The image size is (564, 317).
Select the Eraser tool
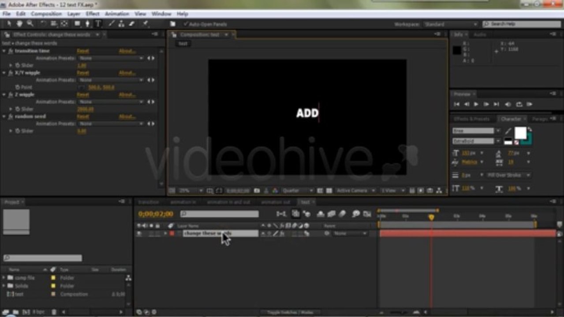[132, 24]
